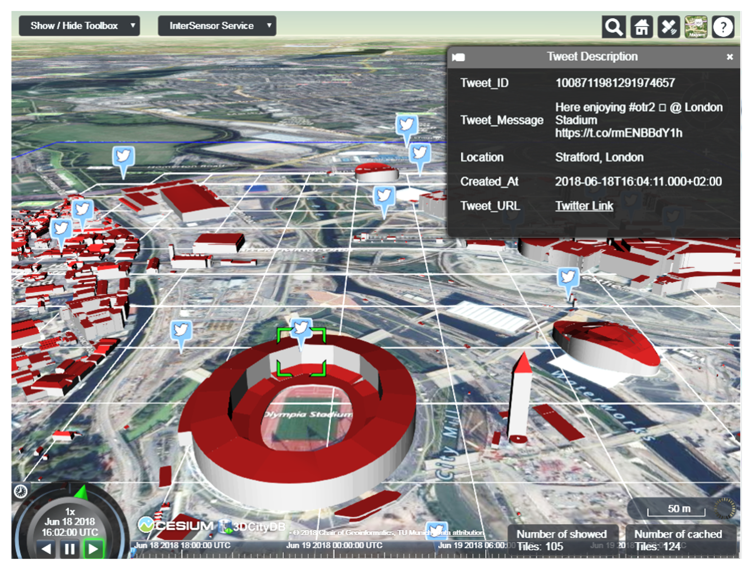The width and height of the screenshot is (748, 567).
Task: Click the Olympia Stadium label on the pitch
Action: pos(308,414)
